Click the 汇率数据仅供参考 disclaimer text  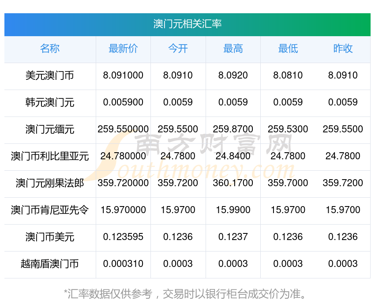click(185, 294)
